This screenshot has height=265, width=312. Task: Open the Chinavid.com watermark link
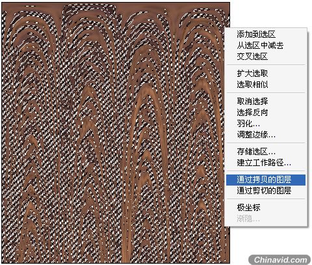tap(280, 260)
